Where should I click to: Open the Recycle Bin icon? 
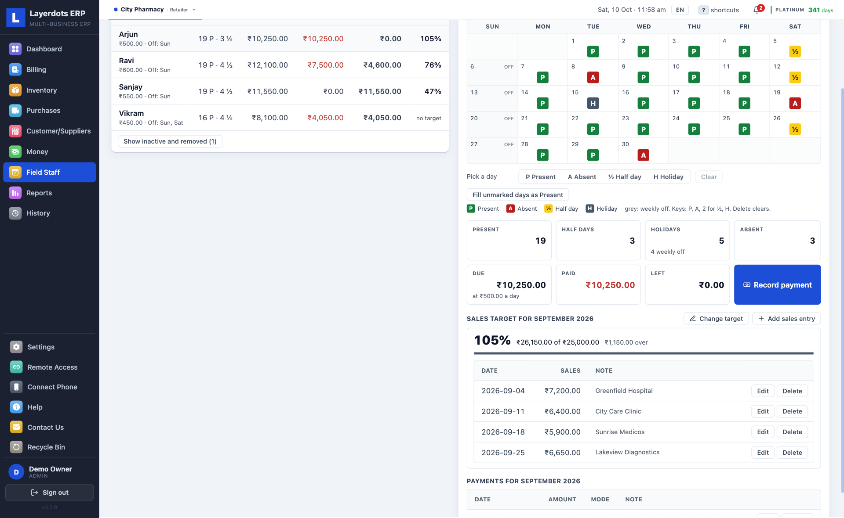coord(16,447)
